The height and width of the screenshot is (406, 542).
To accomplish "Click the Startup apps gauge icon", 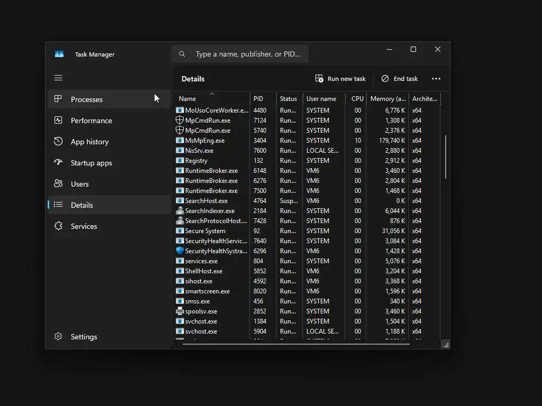I will pyautogui.click(x=58, y=162).
